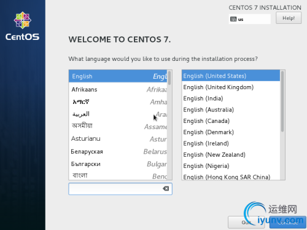The width and height of the screenshot is (307, 230).
Task: Choose English (United States) locale
Action: [231, 76]
